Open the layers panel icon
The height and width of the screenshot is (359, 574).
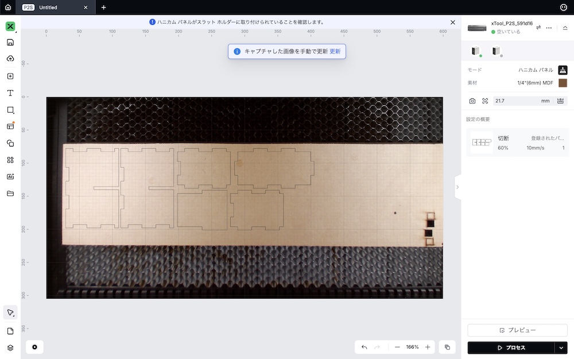coord(10,348)
